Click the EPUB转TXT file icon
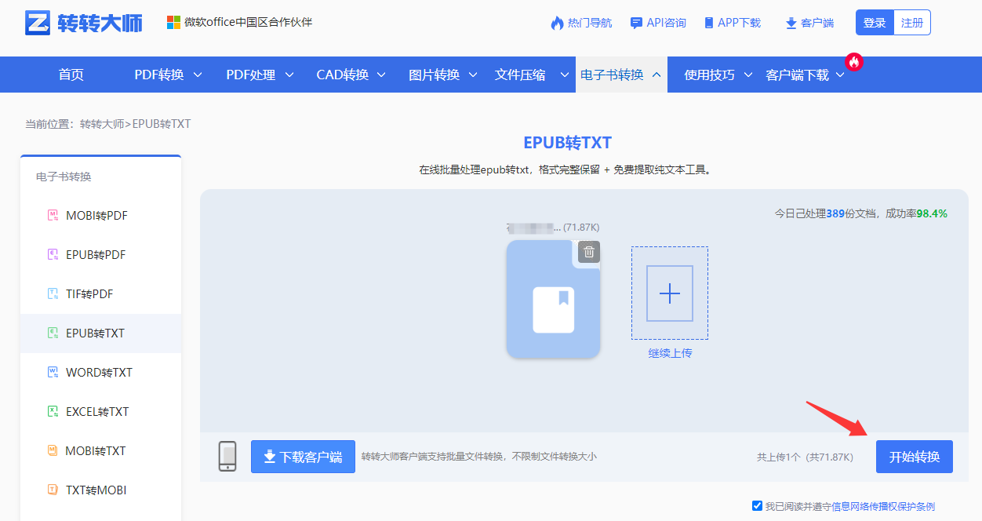Image resolution: width=982 pixels, height=521 pixels. [x=53, y=333]
